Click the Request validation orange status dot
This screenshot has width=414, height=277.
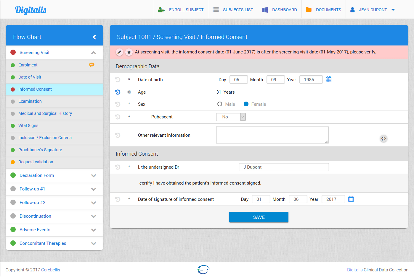[13, 162]
